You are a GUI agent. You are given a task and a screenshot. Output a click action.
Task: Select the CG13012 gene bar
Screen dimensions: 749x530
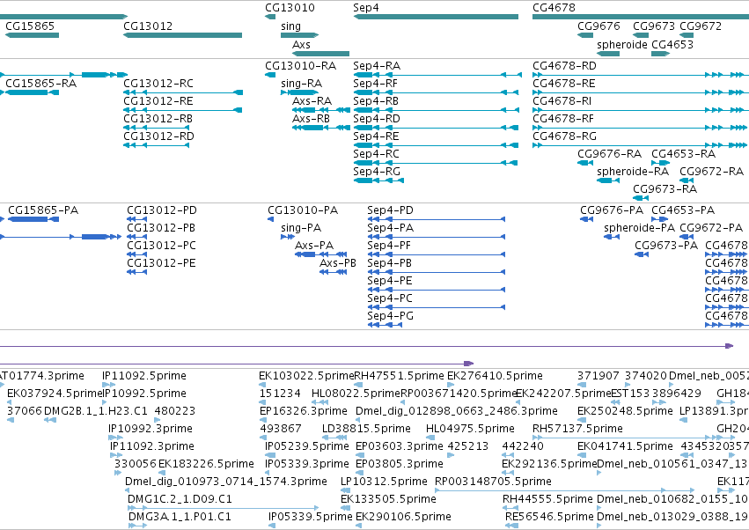pos(182,35)
